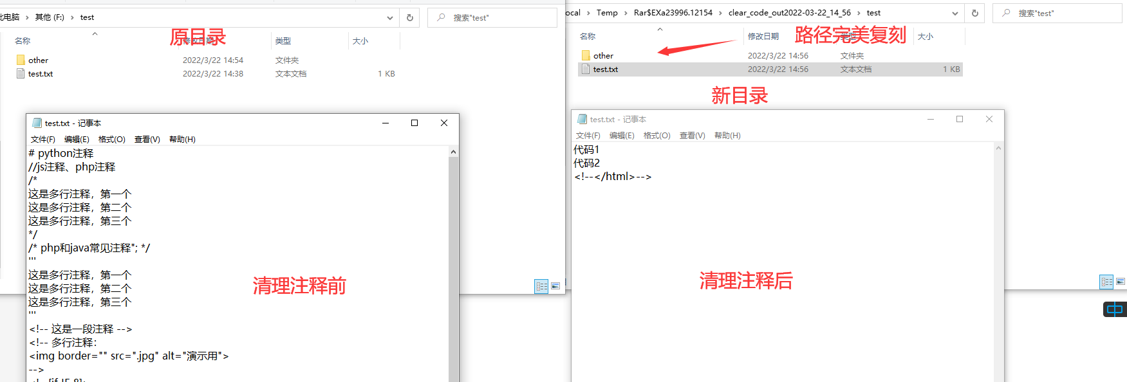Select test.txt file icon in left Explorer window
1127x382 pixels.
click(21, 74)
